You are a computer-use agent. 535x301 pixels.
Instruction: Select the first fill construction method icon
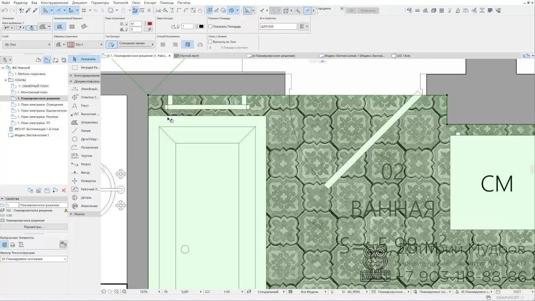tap(163, 44)
